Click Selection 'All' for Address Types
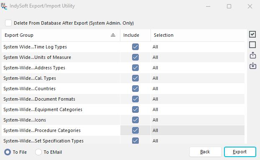The image size is (260, 160). [198, 68]
